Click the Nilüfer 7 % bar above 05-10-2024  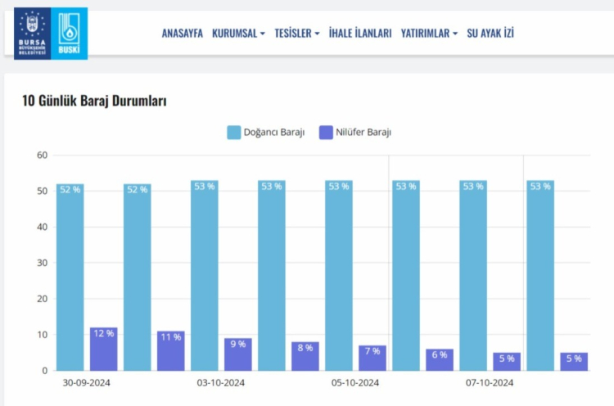(x=372, y=359)
